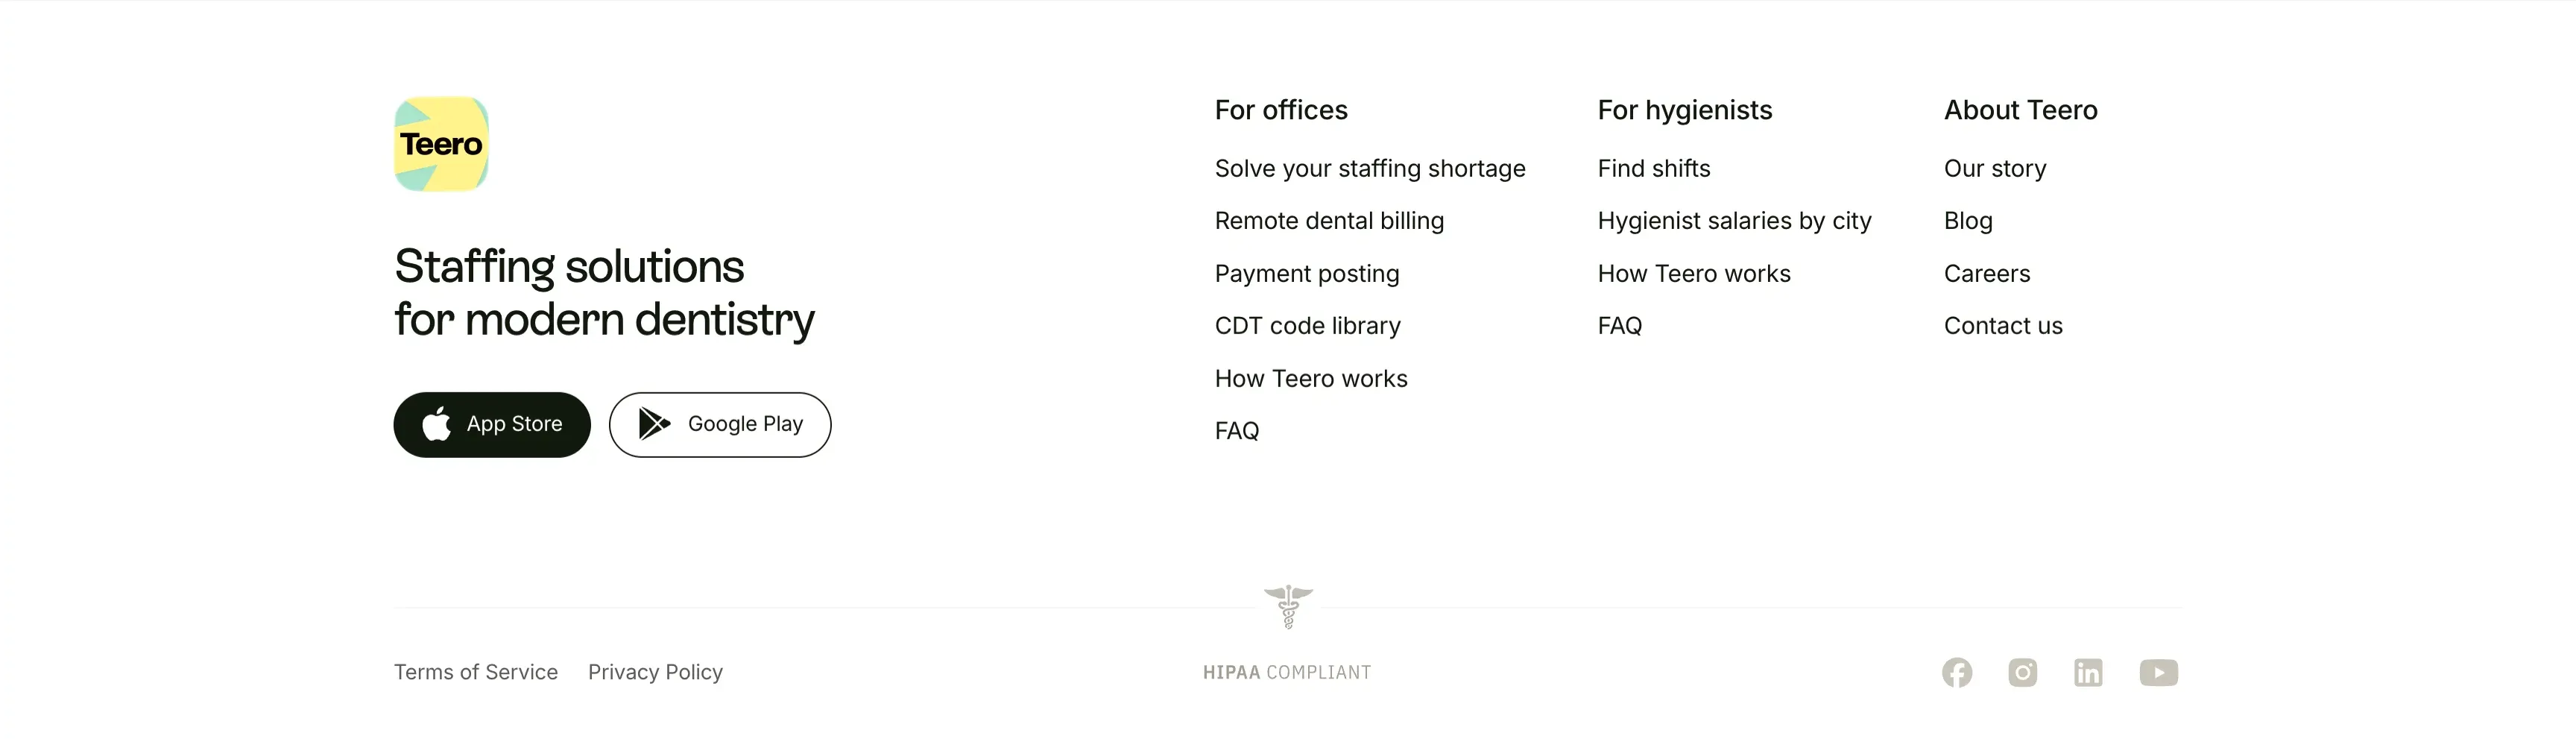The image size is (2576, 739).
Task: Open Terms of Service
Action: tap(476, 672)
